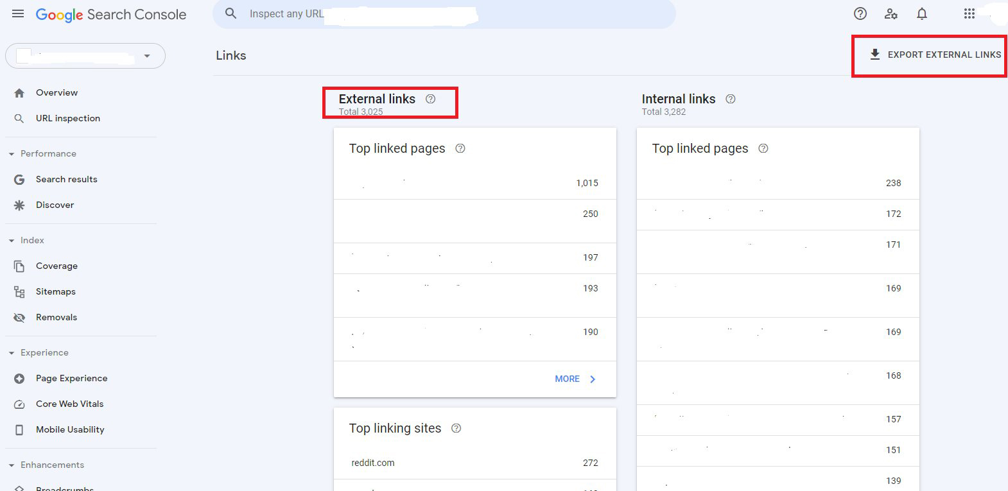Click the Inspect any URL search field
This screenshot has width=1008, height=491.
443,13
